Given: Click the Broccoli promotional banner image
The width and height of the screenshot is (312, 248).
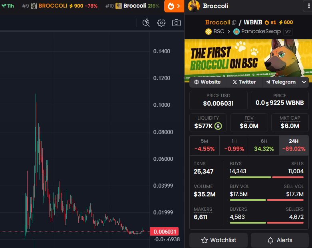Looking at the screenshot, I should point(248,58).
